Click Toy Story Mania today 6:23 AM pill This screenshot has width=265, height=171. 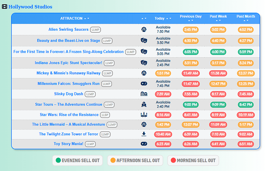[x=163, y=144]
